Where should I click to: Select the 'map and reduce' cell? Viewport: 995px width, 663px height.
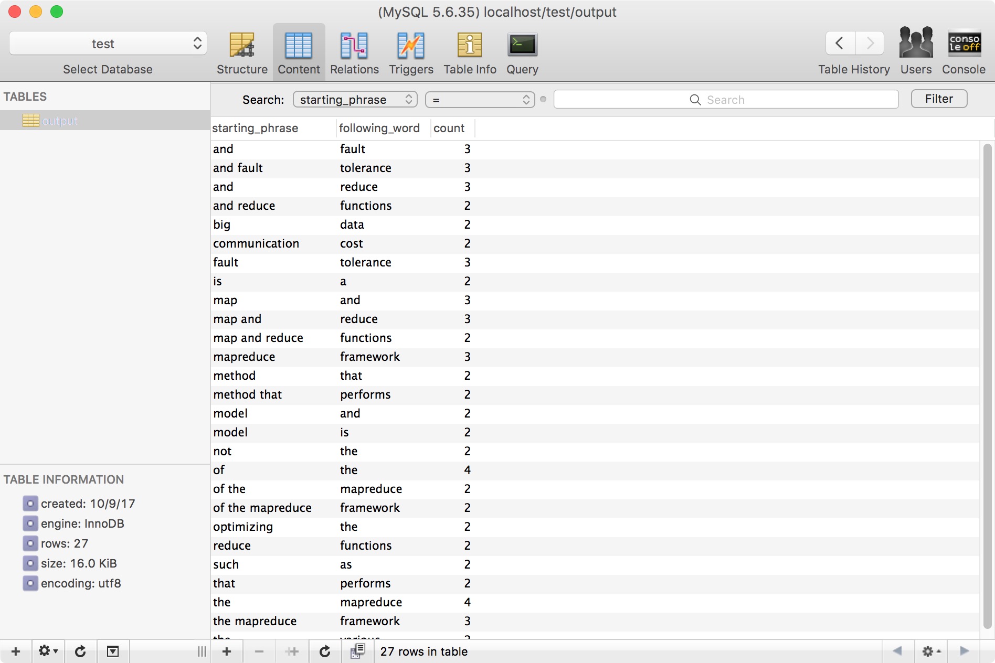point(273,338)
